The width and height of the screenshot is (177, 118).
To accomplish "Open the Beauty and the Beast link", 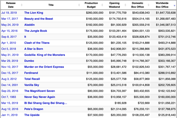I will click(x=38, y=19).
